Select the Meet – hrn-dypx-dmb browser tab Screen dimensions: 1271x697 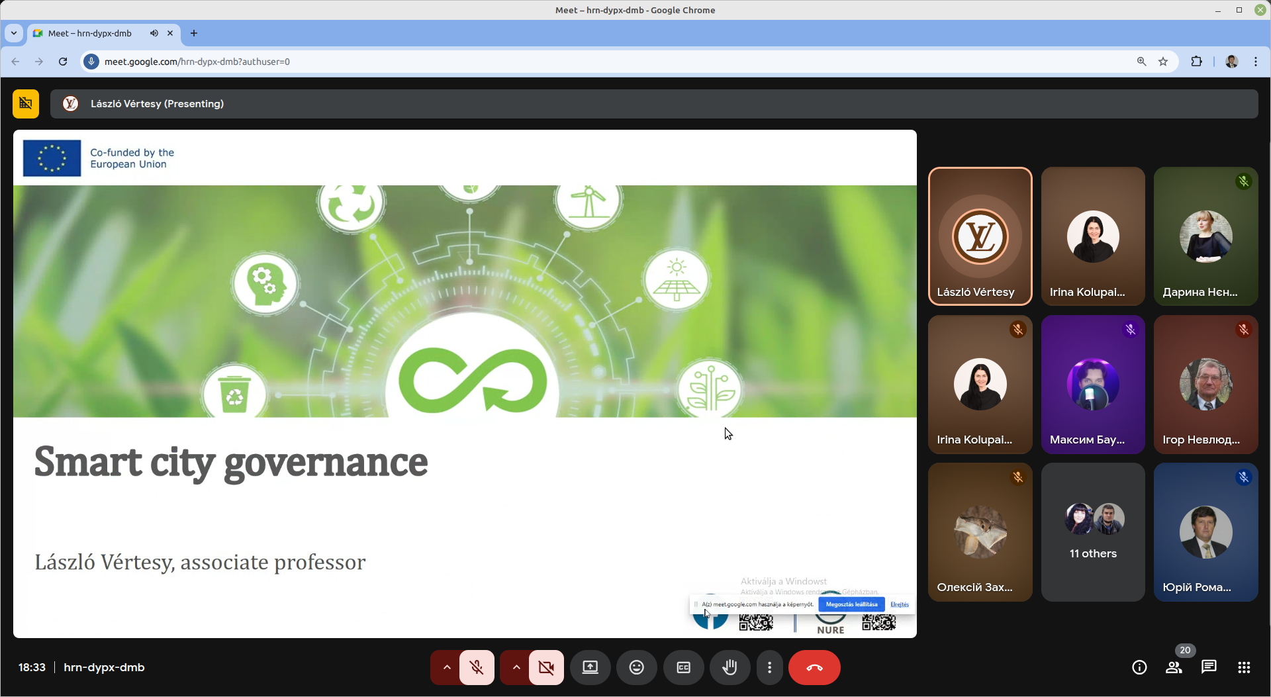[x=90, y=33]
